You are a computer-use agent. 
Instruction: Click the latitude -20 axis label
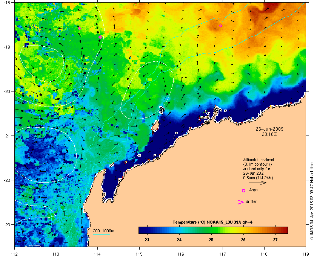tap(7, 91)
